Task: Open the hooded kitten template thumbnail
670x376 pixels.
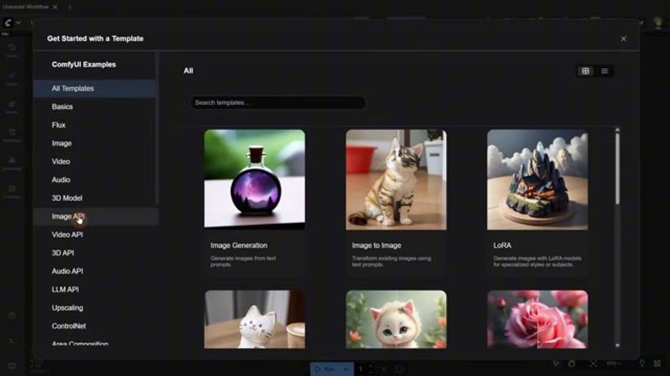Action: [x=396, y=319]
